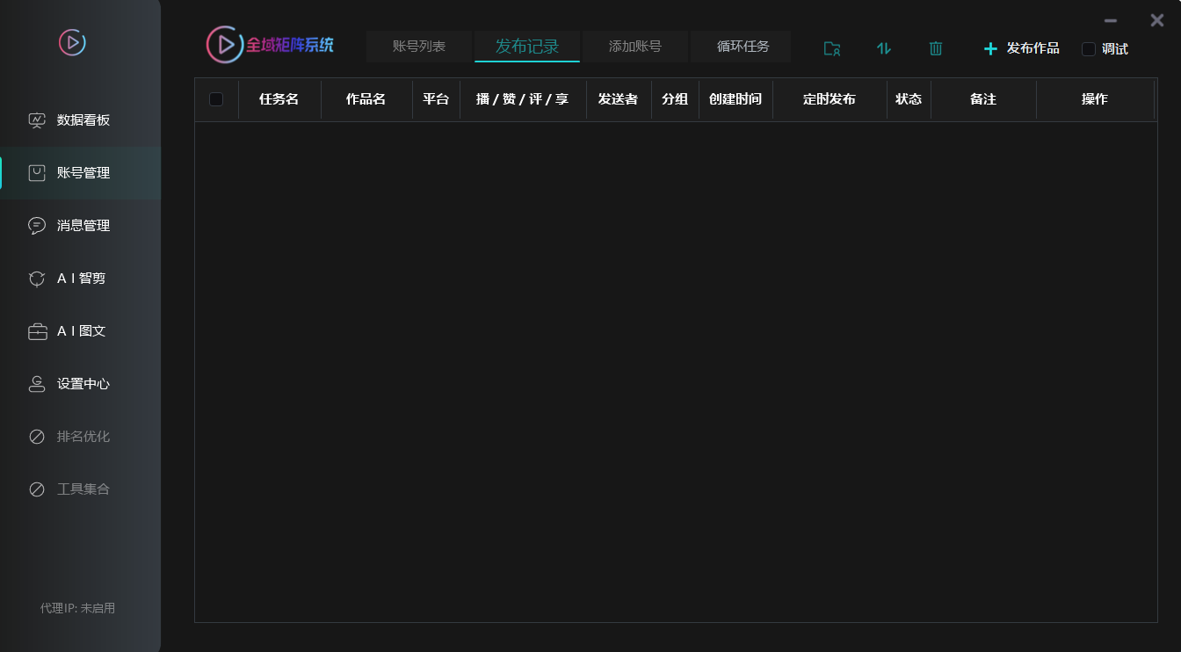Image resolution: width=1181 pixels, height=652 pixels.
Task: Select 账号管理 in the sidebar
Action: (83, 173)
